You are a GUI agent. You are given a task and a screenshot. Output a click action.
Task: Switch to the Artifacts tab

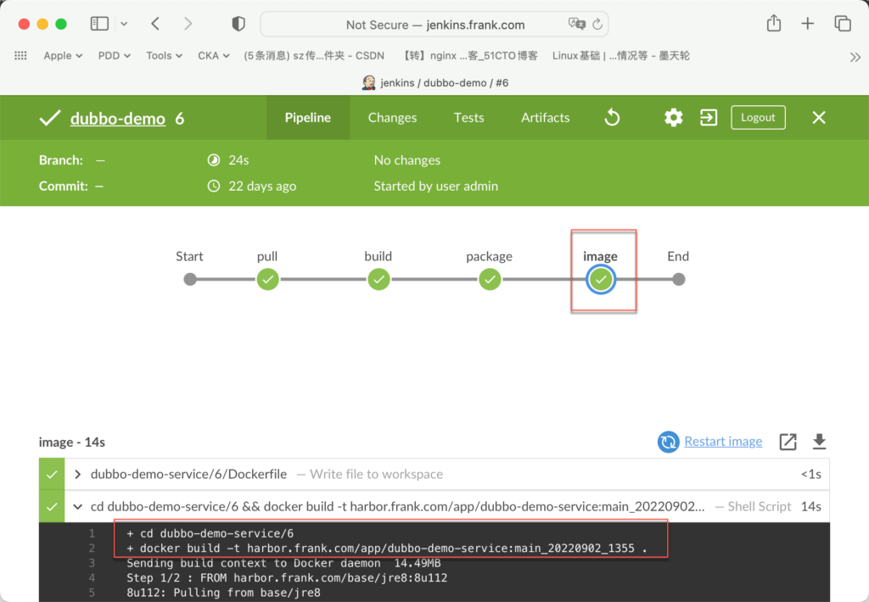coord(546,117)
